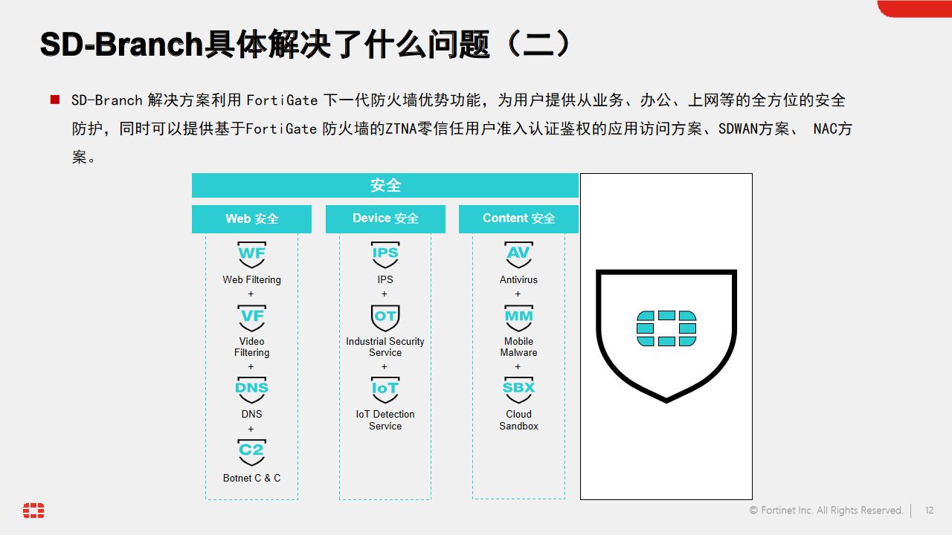
Task: Click the Fortinet copyright notice text
Action: [x=827, y=510]
